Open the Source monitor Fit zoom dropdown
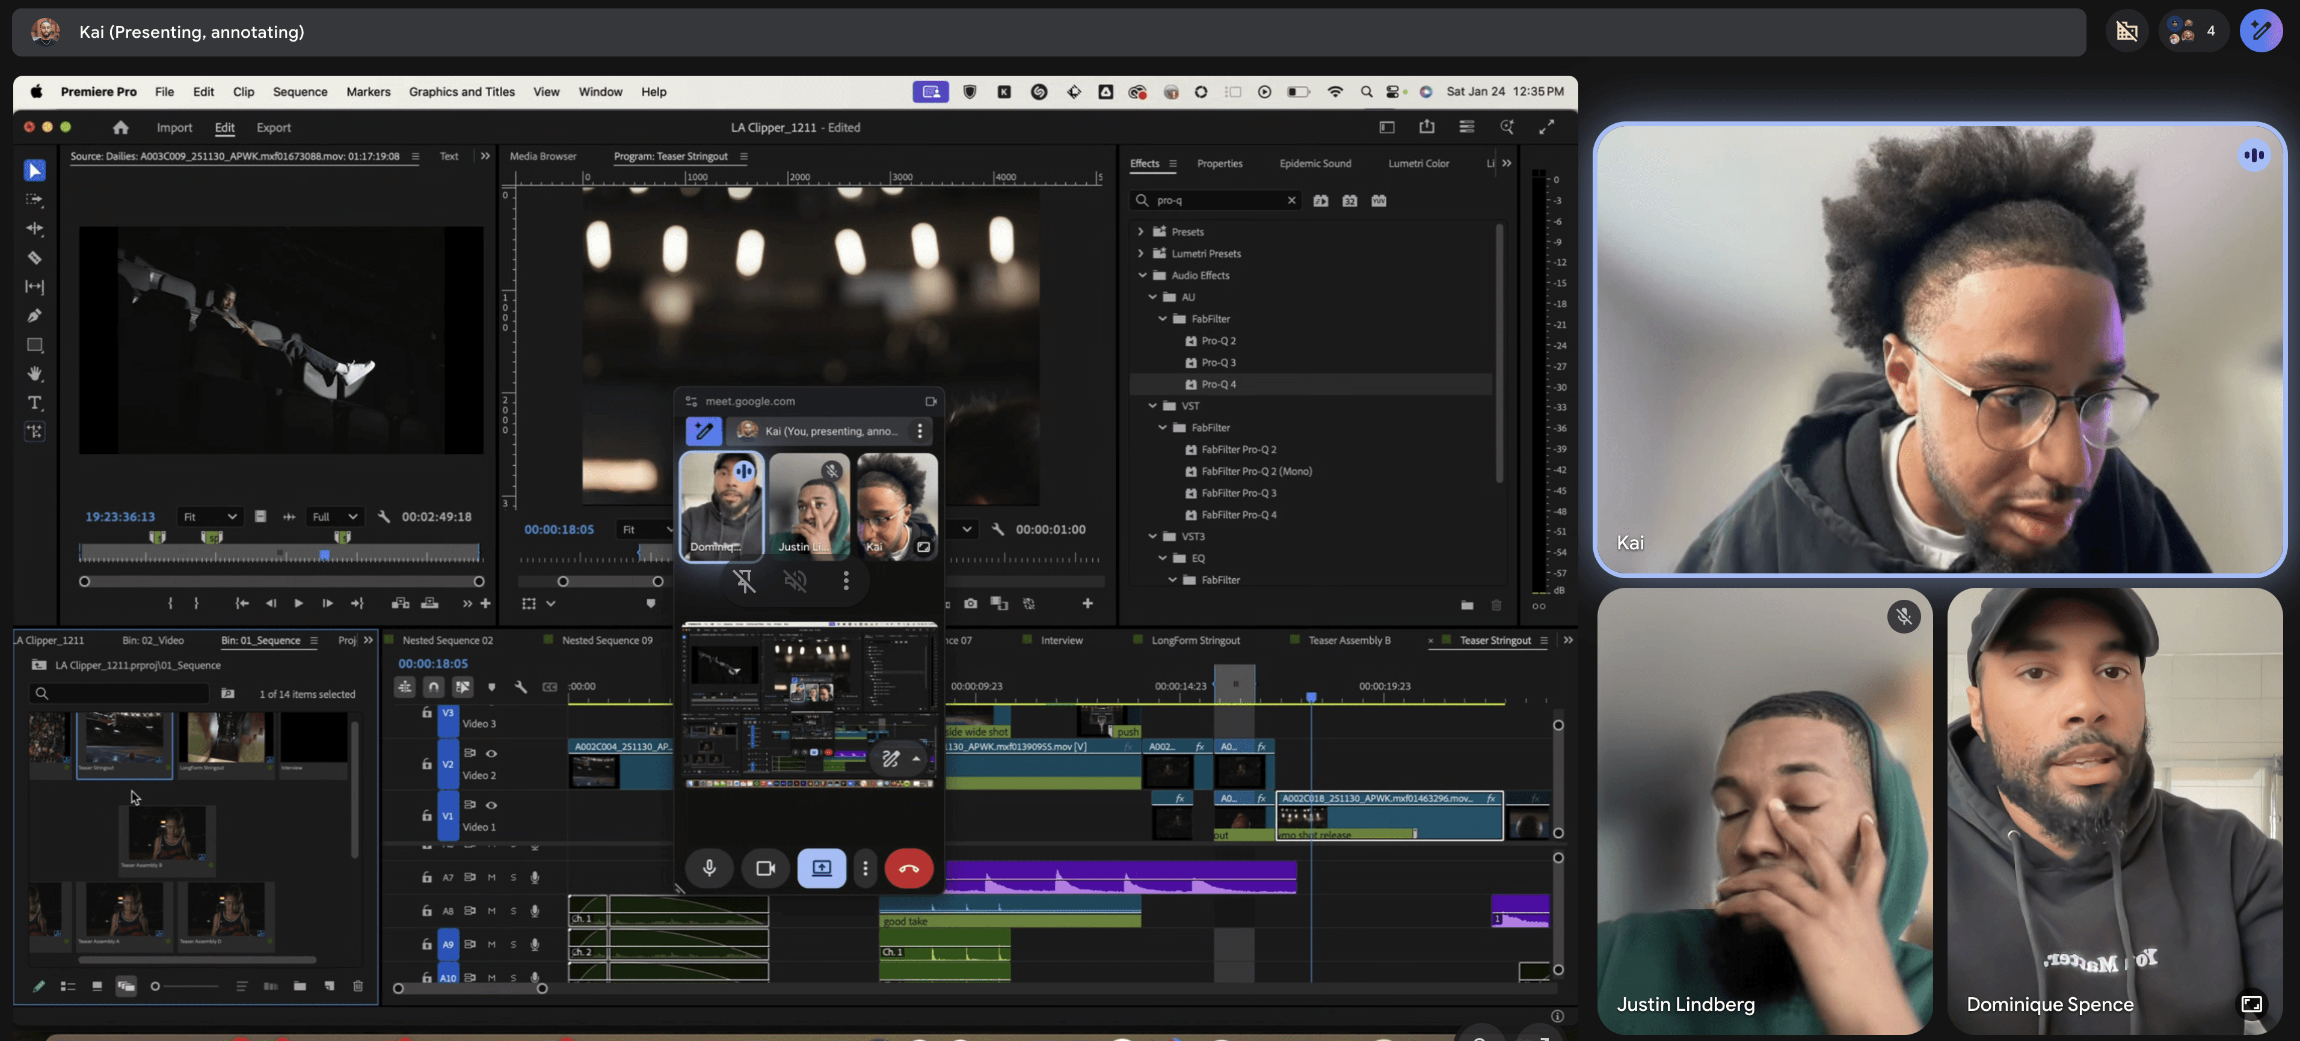The image size is (2300, 1041). click(210, 516)
